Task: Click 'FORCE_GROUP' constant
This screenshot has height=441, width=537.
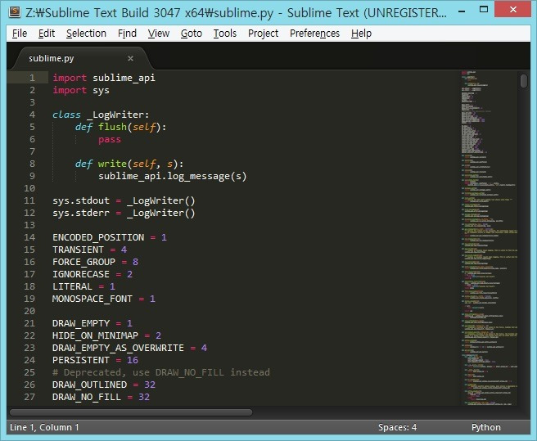Action: pos(83,262)
